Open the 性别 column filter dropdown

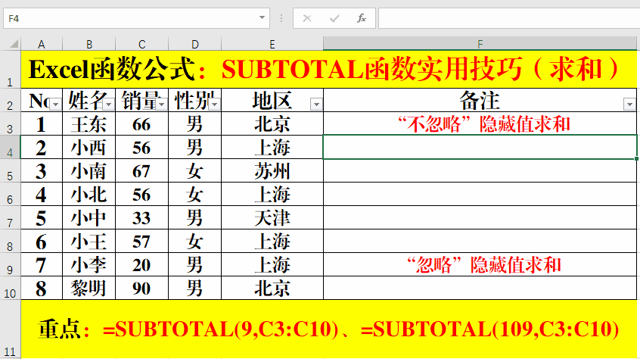click(x=215, y=105)
